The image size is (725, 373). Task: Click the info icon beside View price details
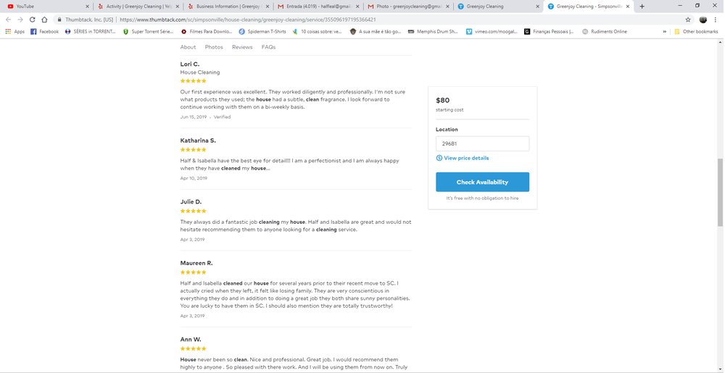point(439,158)
